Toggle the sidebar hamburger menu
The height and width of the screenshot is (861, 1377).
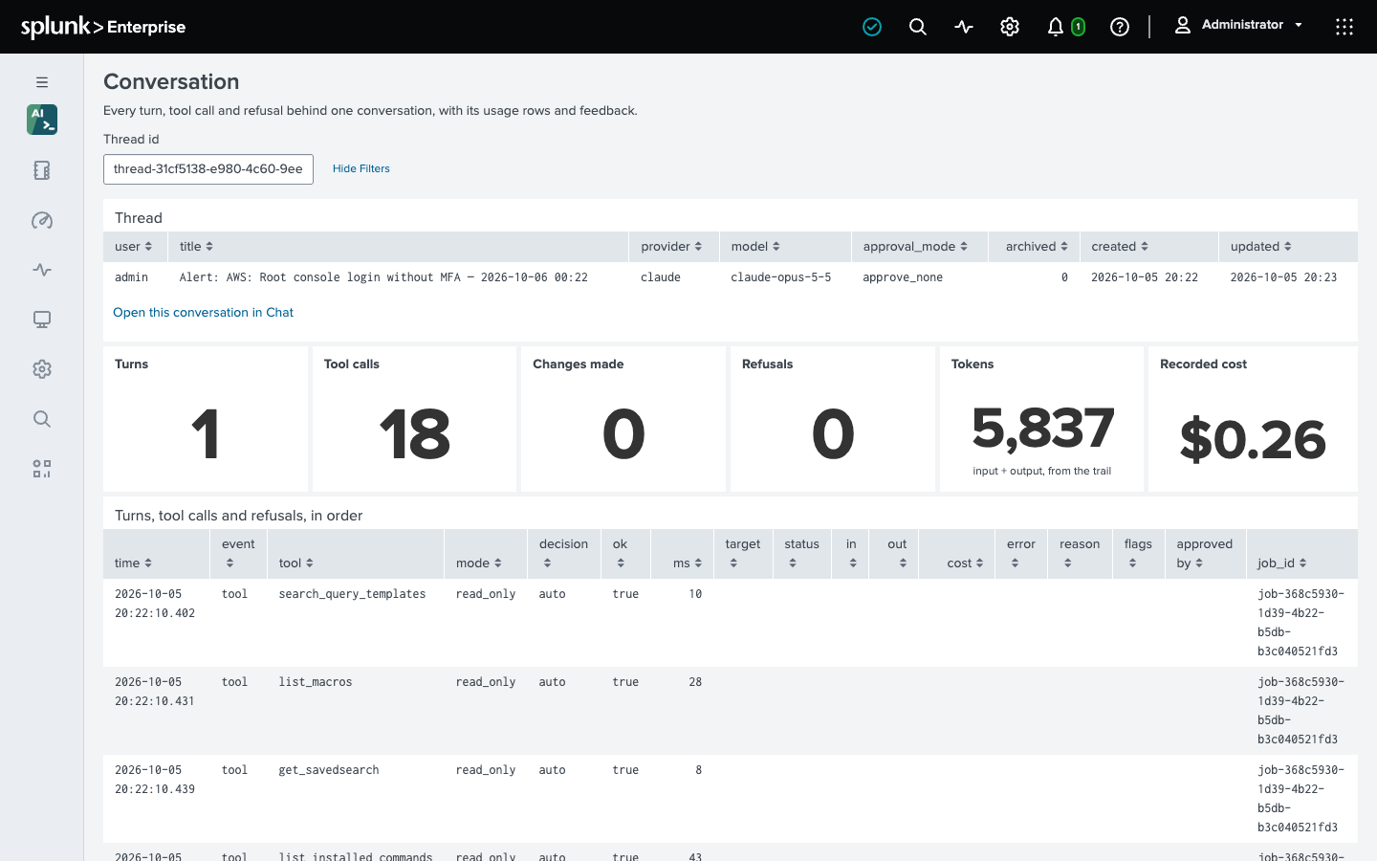(x=42, y=82)
